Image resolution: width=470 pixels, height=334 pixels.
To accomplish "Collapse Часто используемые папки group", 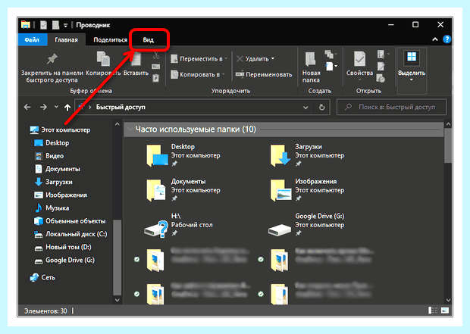I will pyautogui.click(x=130, y=130).
